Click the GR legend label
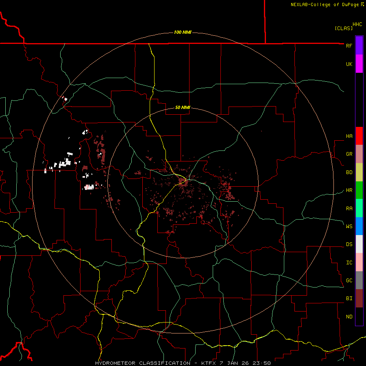 pyautogui.click(x=349, y=154)
